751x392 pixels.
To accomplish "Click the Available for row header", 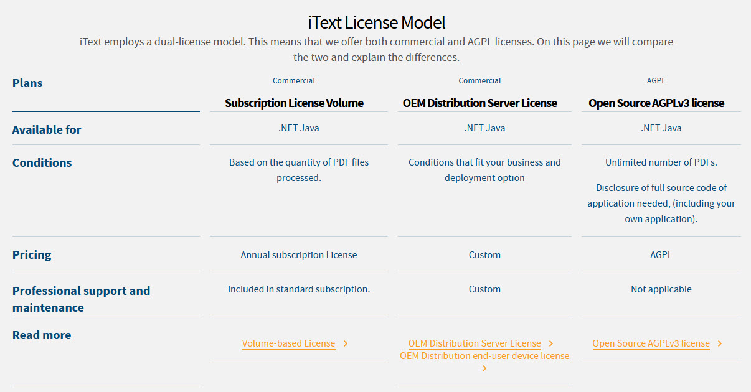I will coord(47,129).
